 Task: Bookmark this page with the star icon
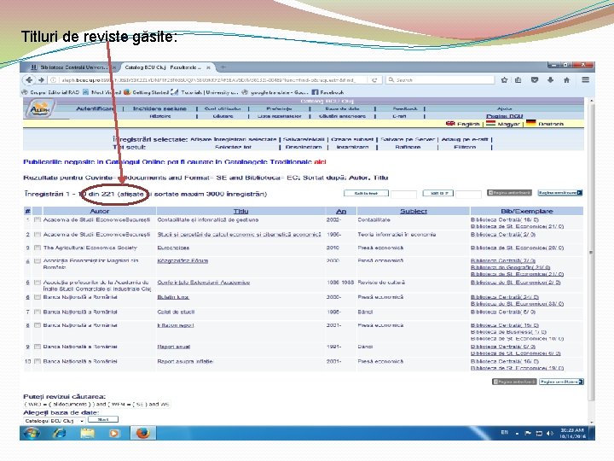click(x=504, y=80)
